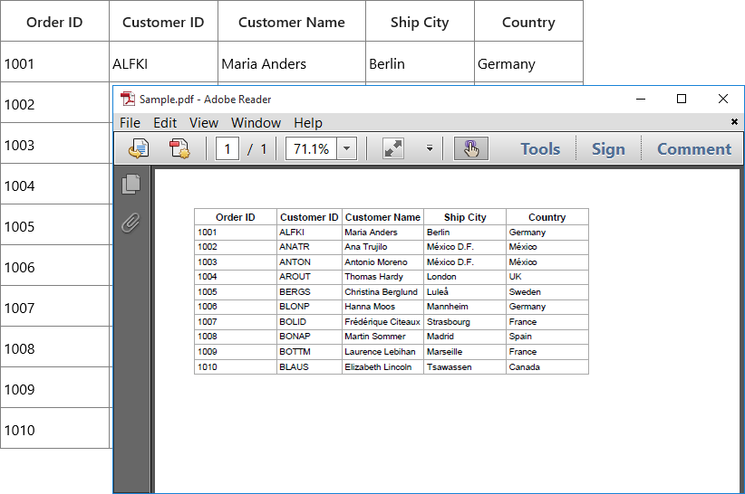
Task: Open the Window menu
Action: click(x=256, y=123)
